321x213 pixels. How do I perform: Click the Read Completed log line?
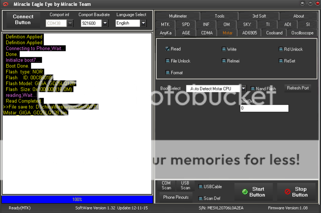coord(24,101)
